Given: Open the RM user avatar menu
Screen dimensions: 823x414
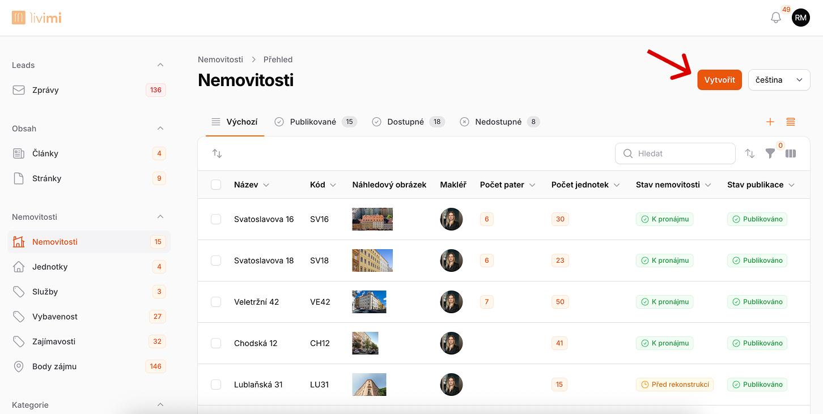Looking at the screenshot, I should tap(800, 18).
